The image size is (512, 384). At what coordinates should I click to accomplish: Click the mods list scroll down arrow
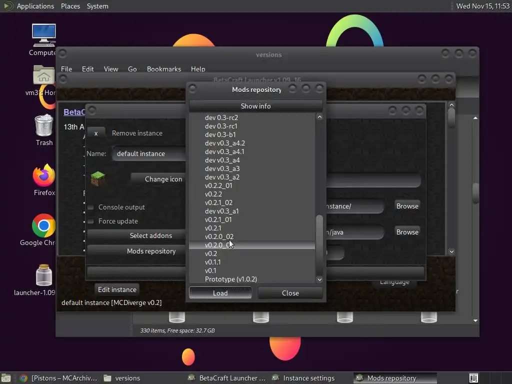(319, 279)
